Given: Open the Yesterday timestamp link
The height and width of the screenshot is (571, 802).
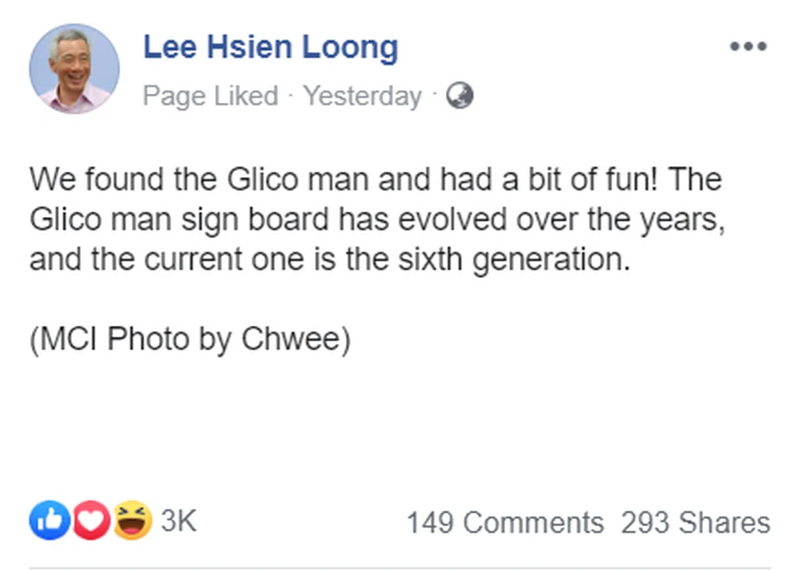Looking at the screenshot, I should tap(363, 96).
